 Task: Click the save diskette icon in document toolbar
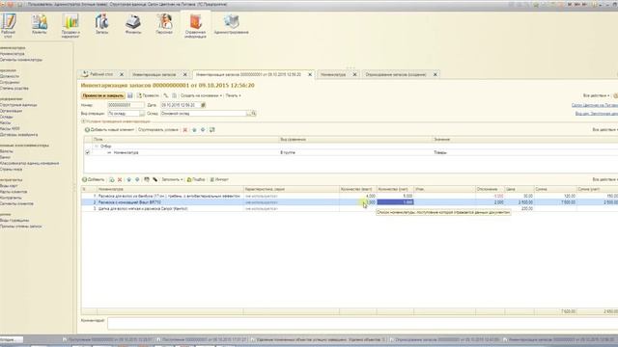pyautogui.click(x=130, y=95)
